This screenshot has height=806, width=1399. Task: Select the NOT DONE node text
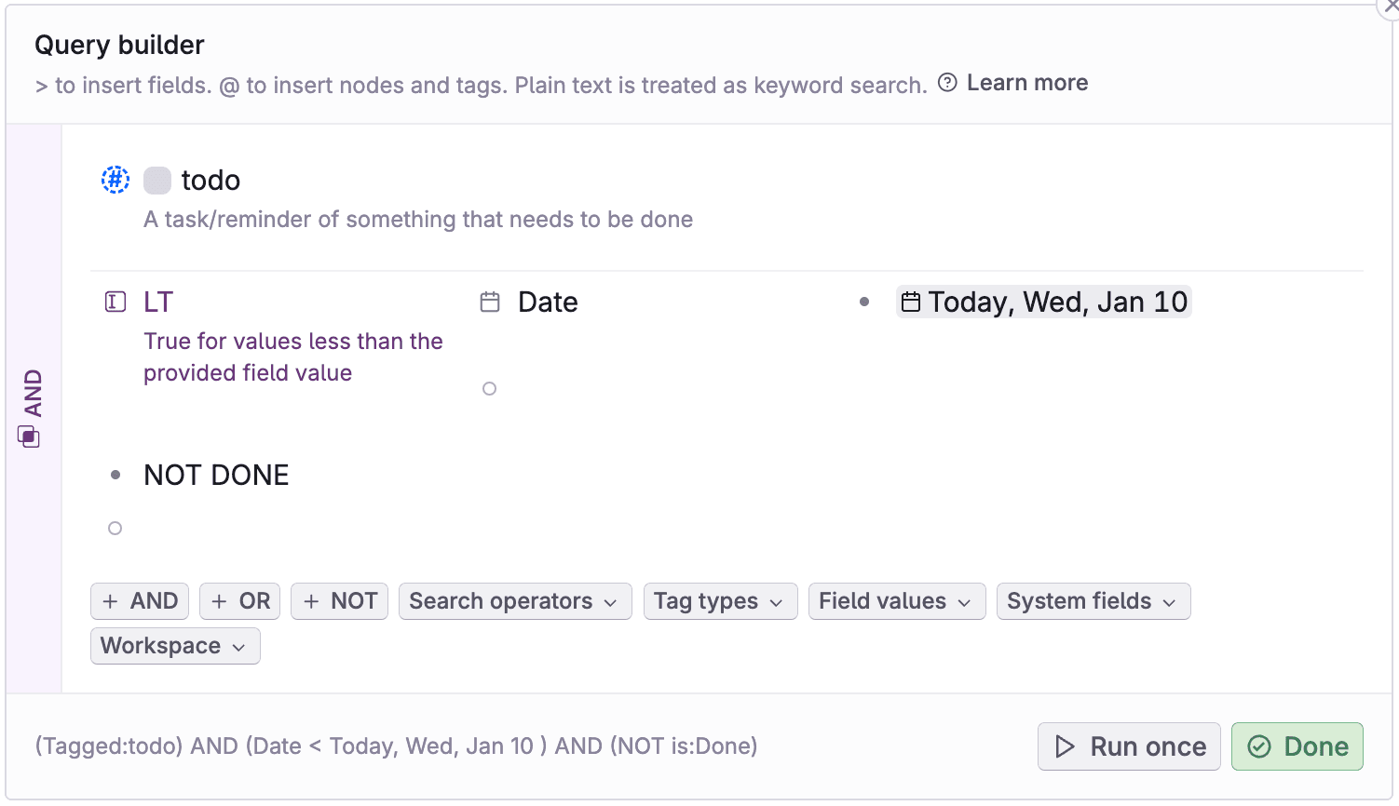coord(216,475)
